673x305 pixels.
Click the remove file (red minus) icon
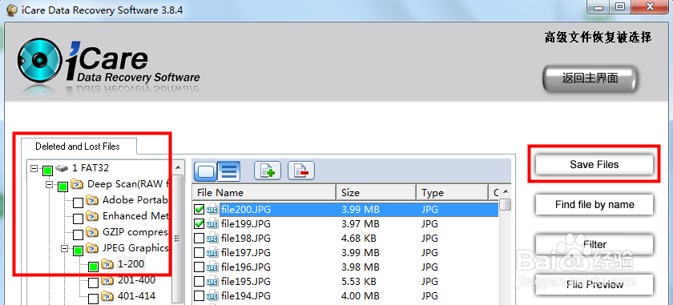click(x=301, y=171)
